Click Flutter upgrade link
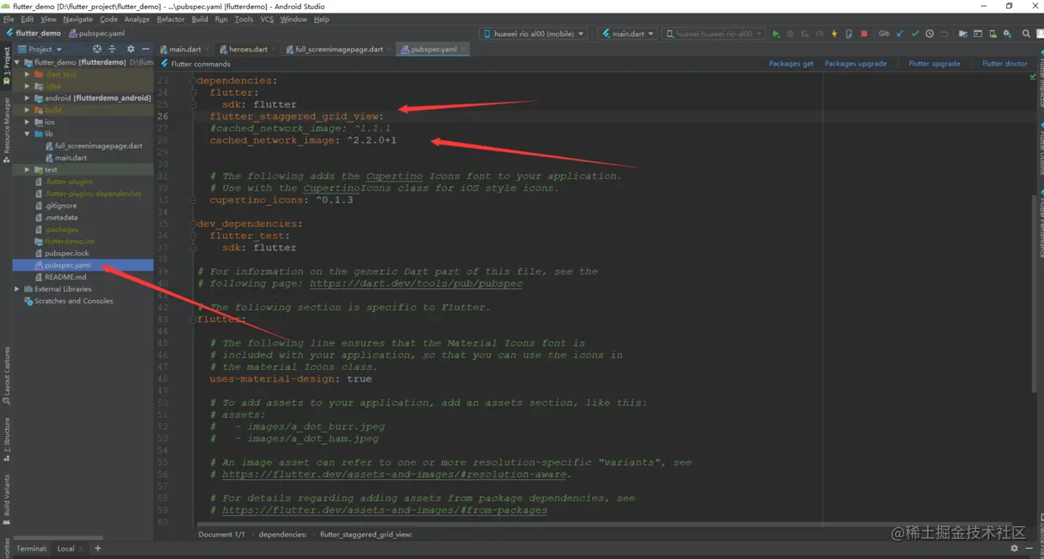 935,64
